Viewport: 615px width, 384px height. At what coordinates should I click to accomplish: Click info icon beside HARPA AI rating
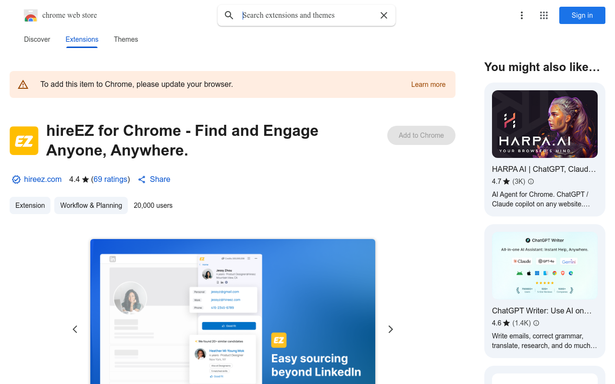(531, 181)
